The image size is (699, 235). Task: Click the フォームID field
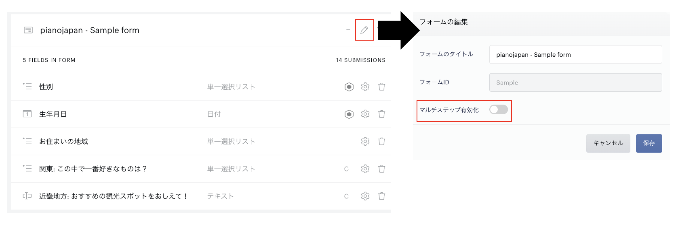pos(575,82)
